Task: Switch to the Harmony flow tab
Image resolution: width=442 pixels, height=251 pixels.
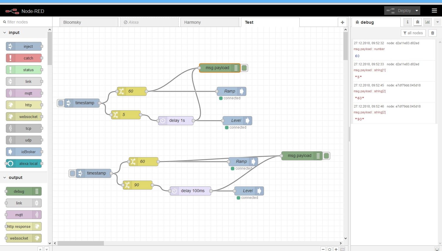Action: 210,22
